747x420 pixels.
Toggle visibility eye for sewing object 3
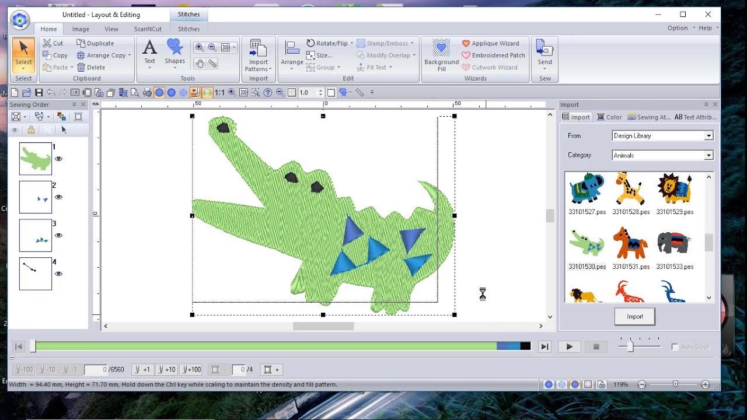(58, 236)
